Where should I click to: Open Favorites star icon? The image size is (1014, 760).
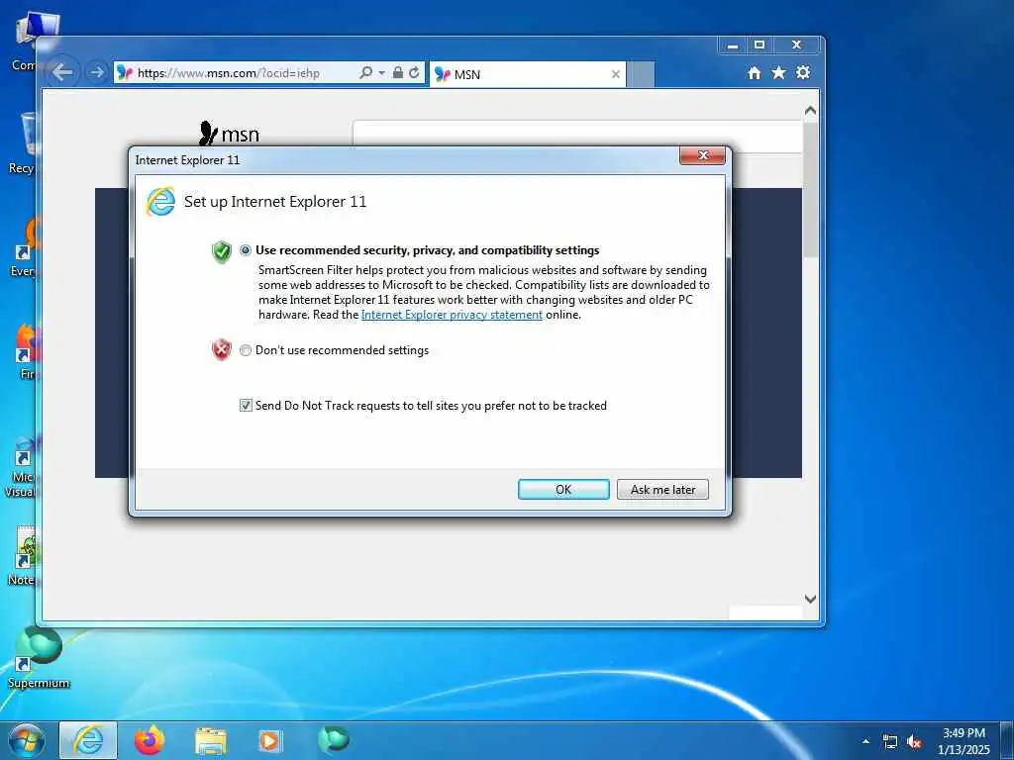pos(778,73)
